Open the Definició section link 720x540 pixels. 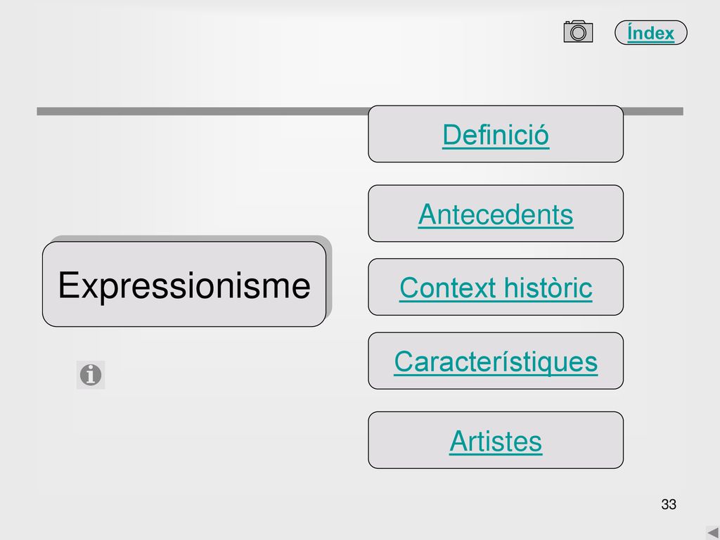(496, 135)
